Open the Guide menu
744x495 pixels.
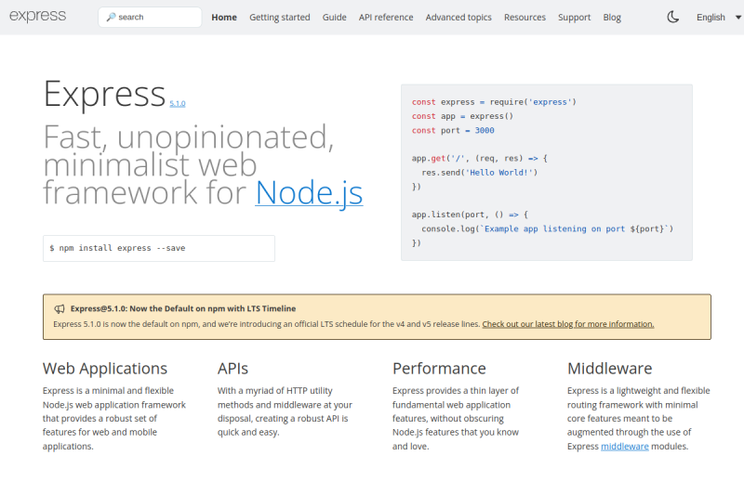[335, 18]
